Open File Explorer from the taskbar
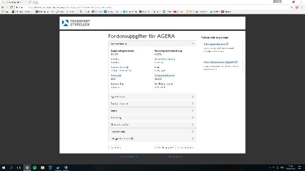 [42, 168]
